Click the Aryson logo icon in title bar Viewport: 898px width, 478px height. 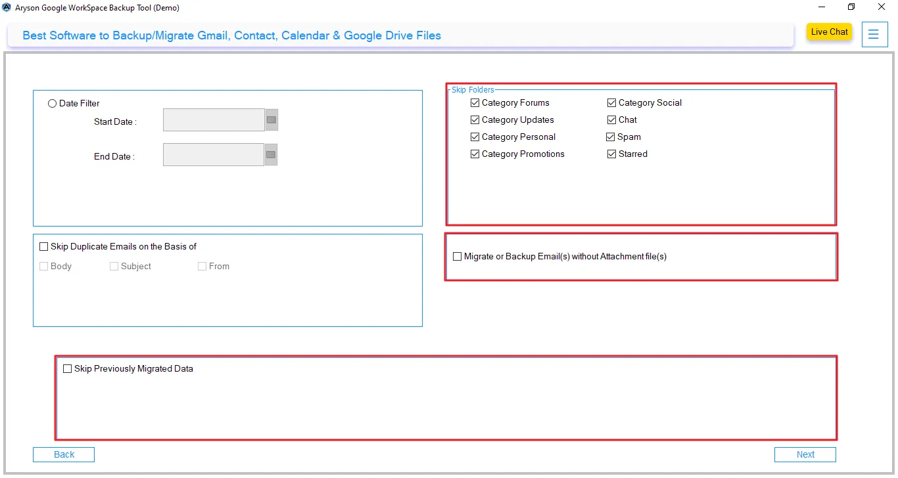[x=7, y=7]
